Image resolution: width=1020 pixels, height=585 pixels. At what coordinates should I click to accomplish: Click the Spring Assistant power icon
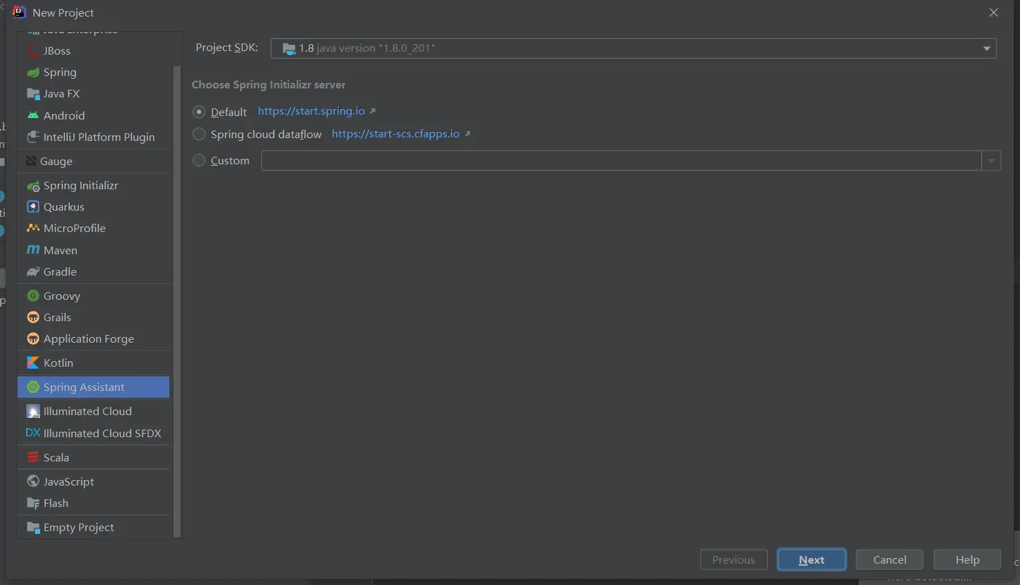[x=33, y=387]
